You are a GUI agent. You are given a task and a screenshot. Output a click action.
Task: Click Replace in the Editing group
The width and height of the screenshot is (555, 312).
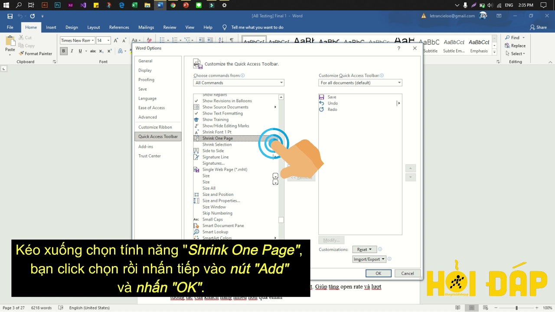[x=515, y=45]
